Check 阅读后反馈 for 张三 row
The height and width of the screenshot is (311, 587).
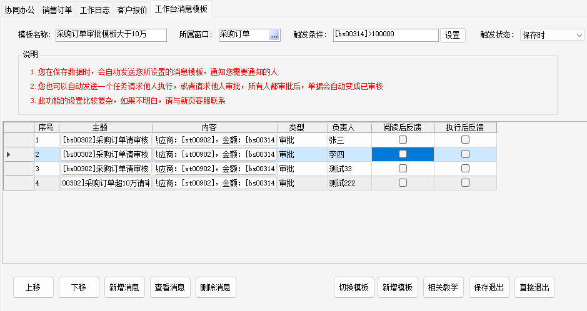(403, 140)
